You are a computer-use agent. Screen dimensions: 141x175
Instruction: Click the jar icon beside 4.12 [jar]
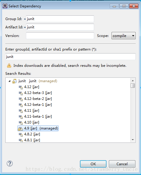tap(21, 87)
